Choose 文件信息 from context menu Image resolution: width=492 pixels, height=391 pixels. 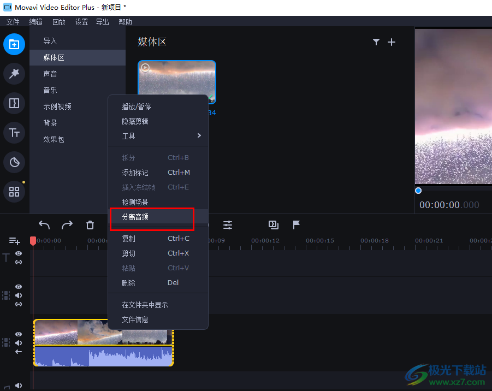(158, 319)
